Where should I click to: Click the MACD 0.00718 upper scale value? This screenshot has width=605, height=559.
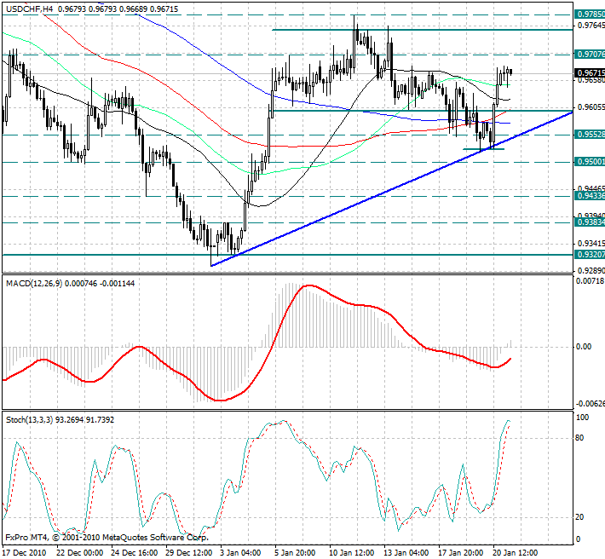tap(590, 281)
